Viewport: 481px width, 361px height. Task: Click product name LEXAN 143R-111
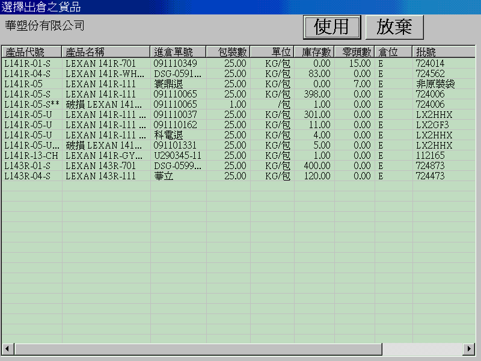tap(100, 176)
